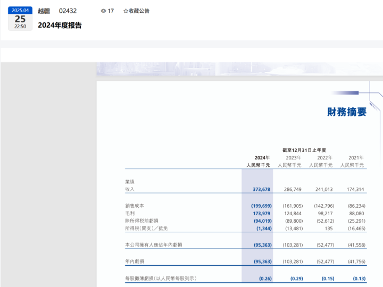
Task: Click the 2024年度报告 title
Action: point(60,25)
